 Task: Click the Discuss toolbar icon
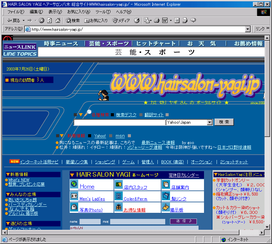click(177, 20)
